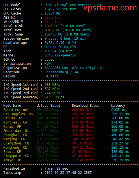The image size is (139, 178).
Task: Click the Disabled value beside VM-x/AMD-V
Action: [52, 22]
